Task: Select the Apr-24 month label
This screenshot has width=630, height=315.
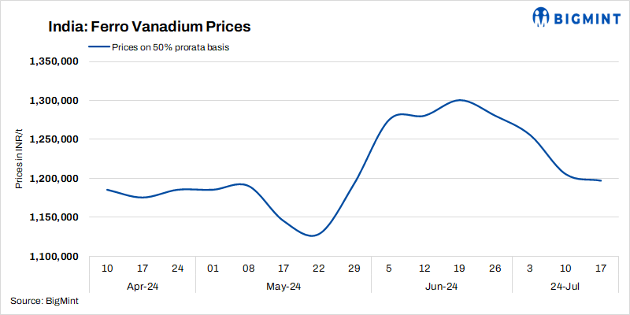Action: tap(143, 286)
